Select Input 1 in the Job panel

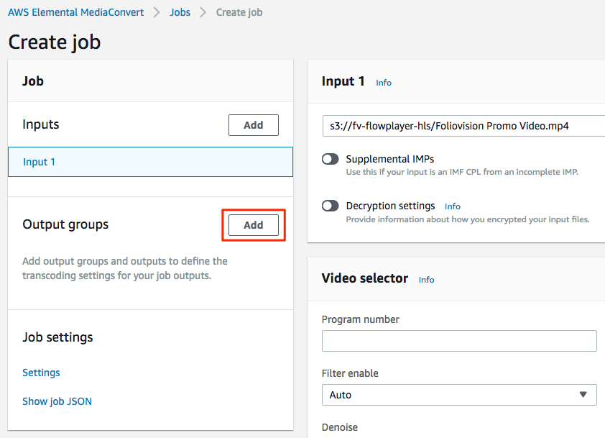(x=150, y=162)
